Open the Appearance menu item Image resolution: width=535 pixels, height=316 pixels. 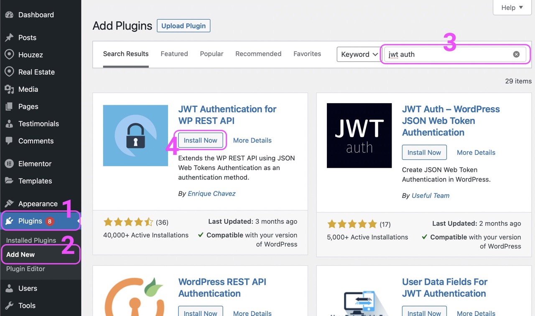[x=41, y=204]
